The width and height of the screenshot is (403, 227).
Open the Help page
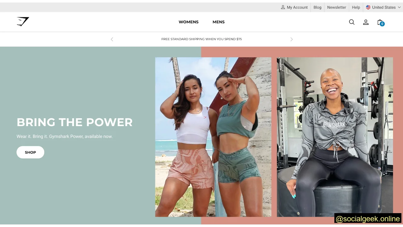coord(356,7)
